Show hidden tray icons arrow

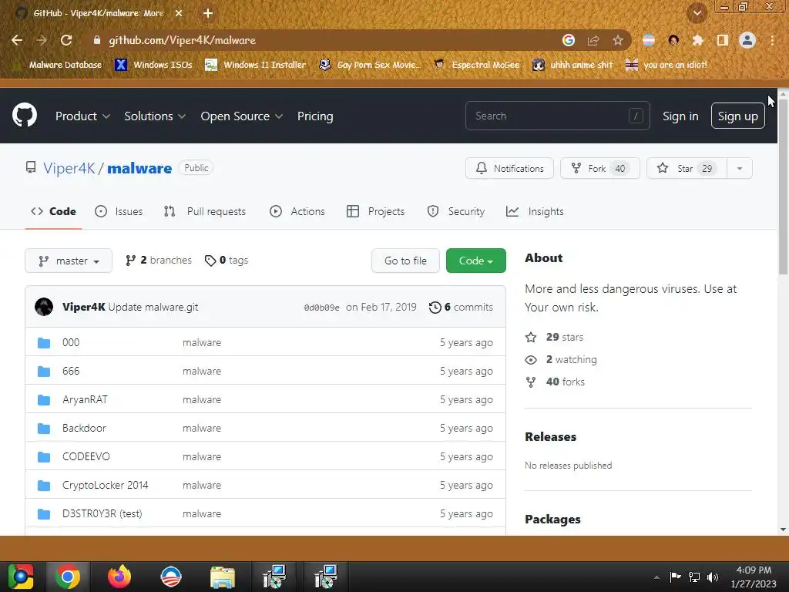[x=656, y=577]
